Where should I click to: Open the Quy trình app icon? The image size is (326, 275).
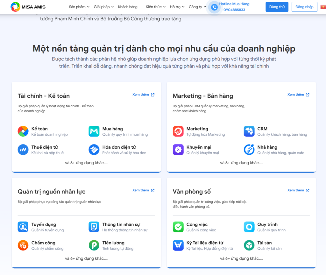pos(249,227)
